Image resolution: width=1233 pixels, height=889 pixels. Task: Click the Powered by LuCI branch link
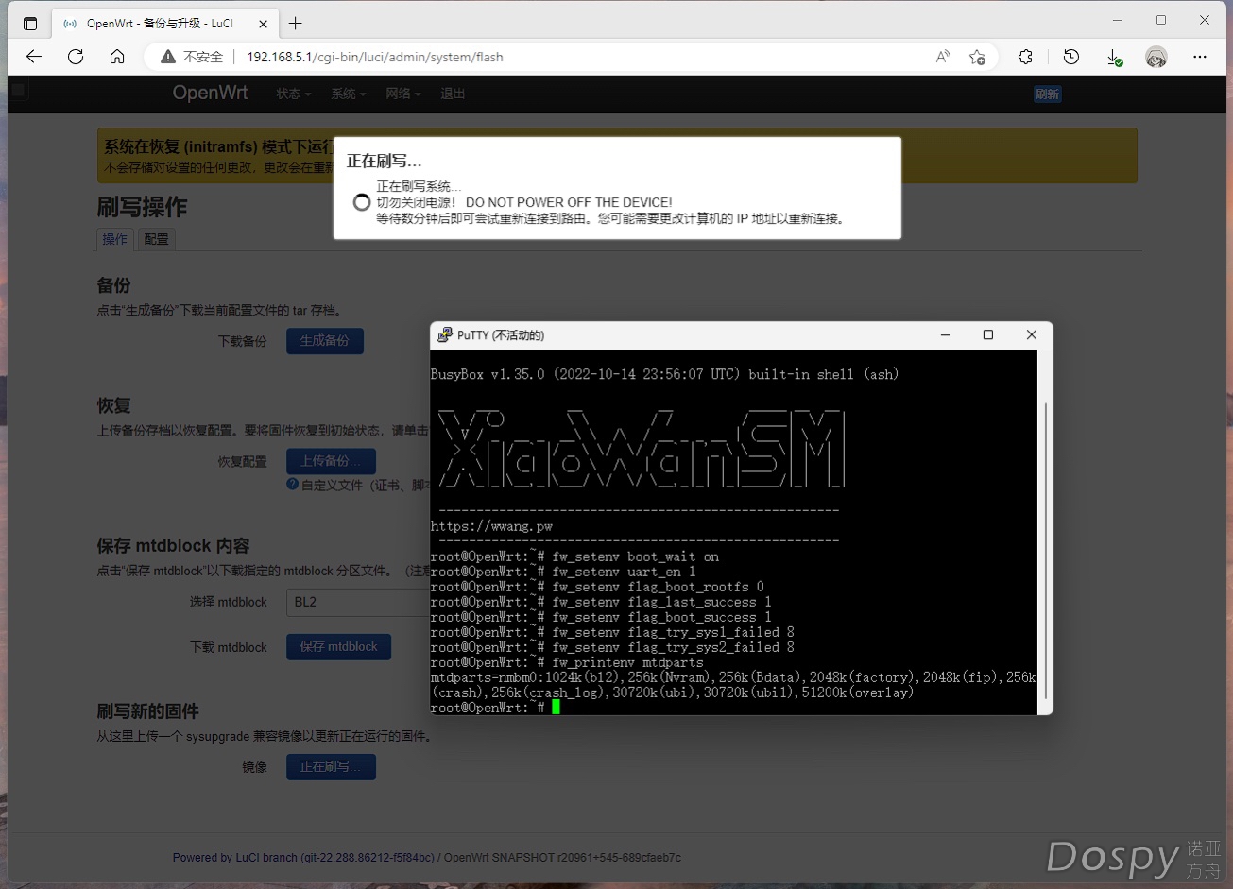[303, 858]
